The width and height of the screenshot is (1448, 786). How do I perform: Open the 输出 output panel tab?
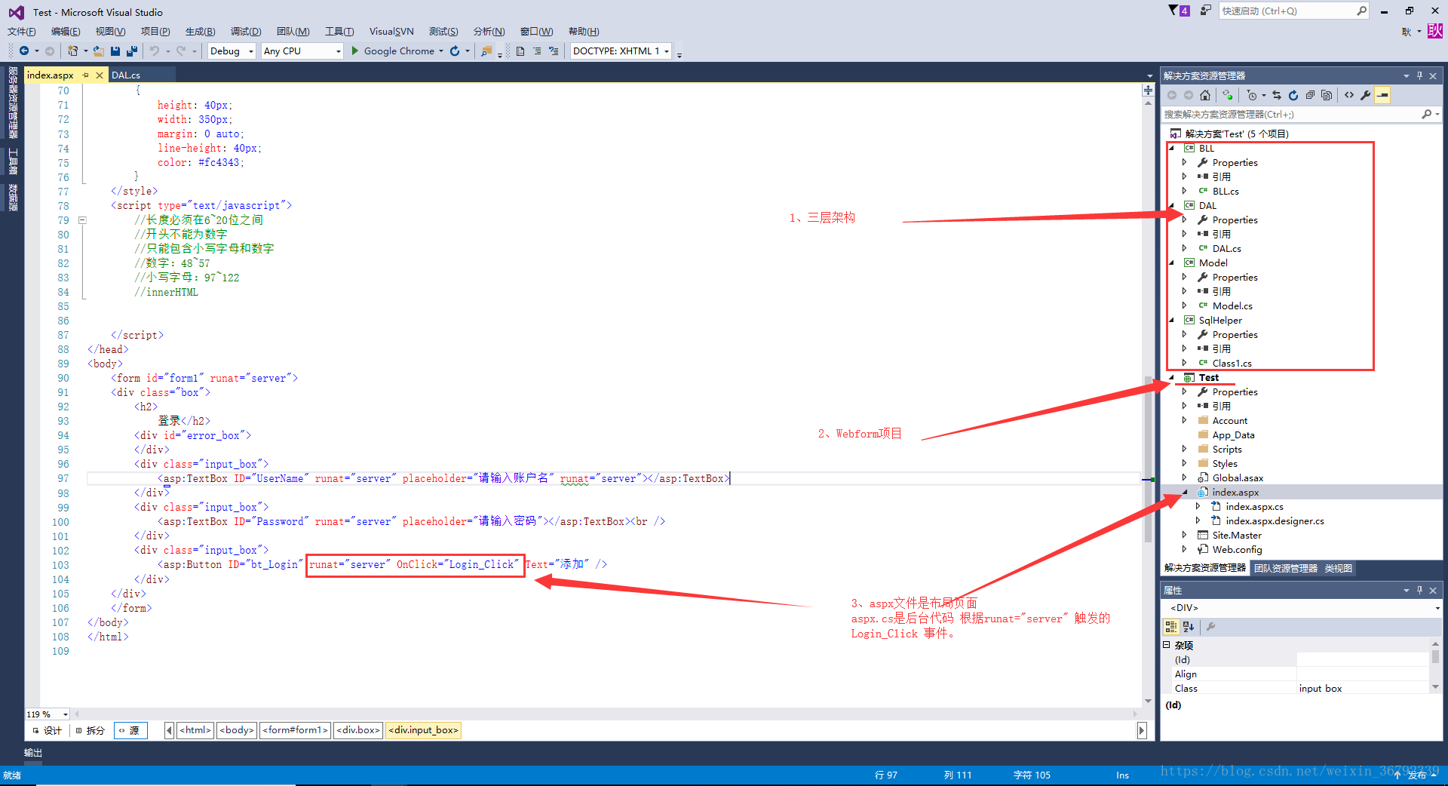pyautogui.click(x=33, y=753)
